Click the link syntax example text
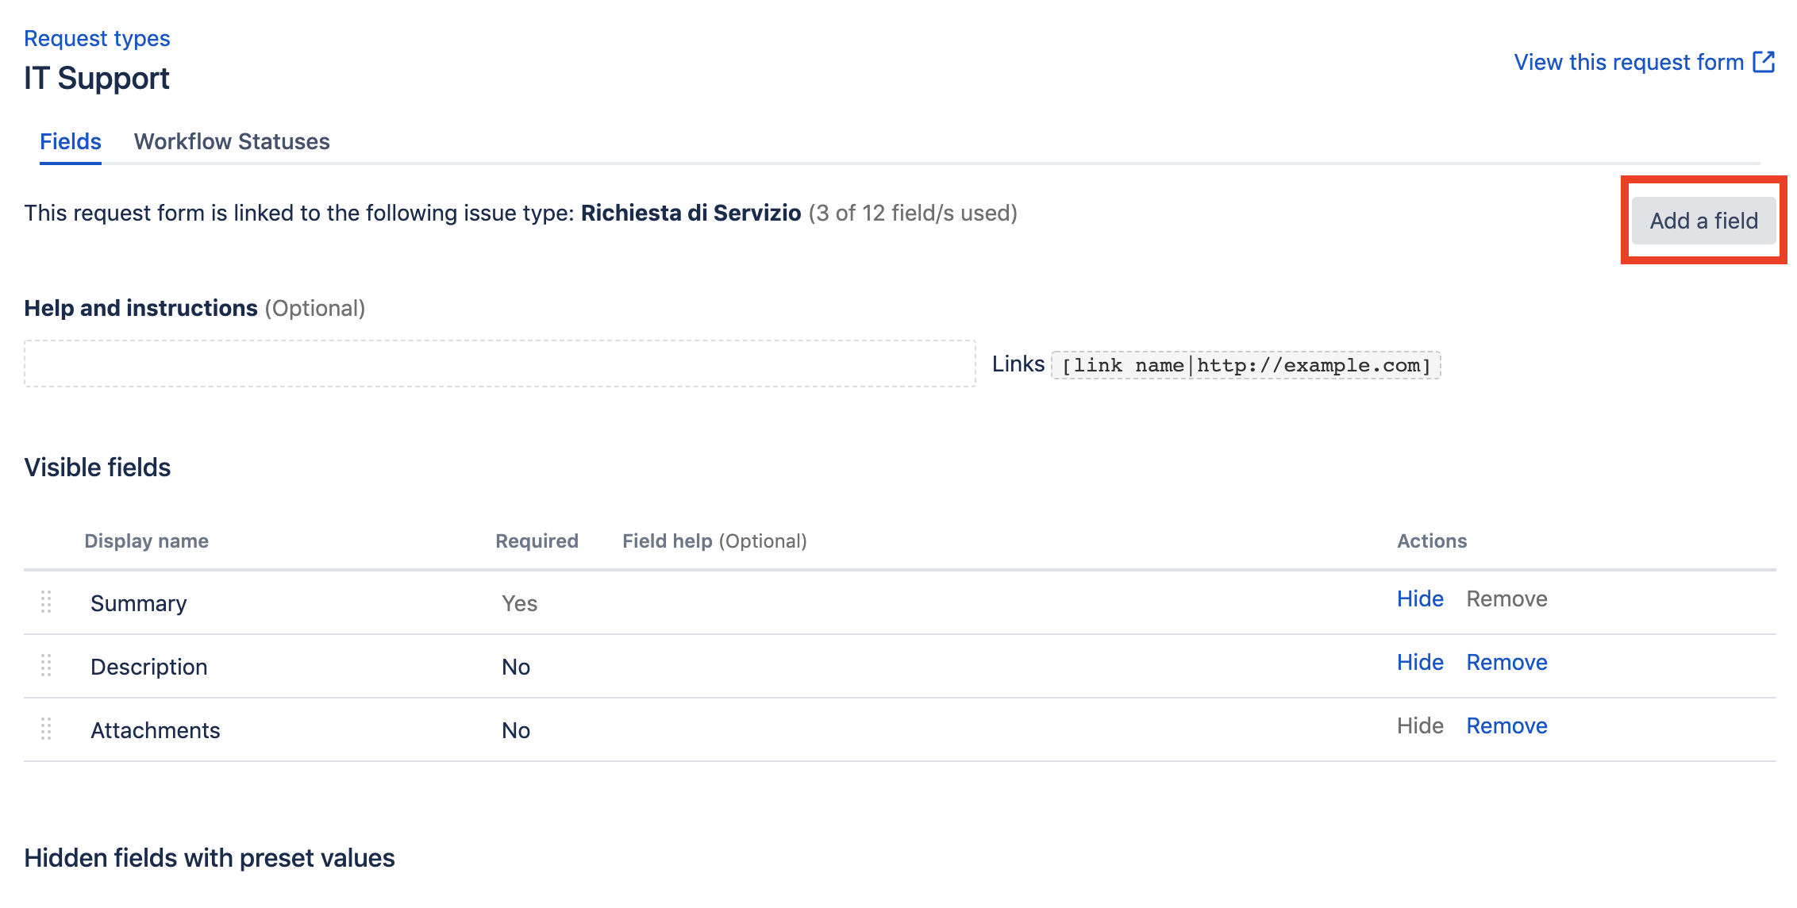 [1246, 365]
